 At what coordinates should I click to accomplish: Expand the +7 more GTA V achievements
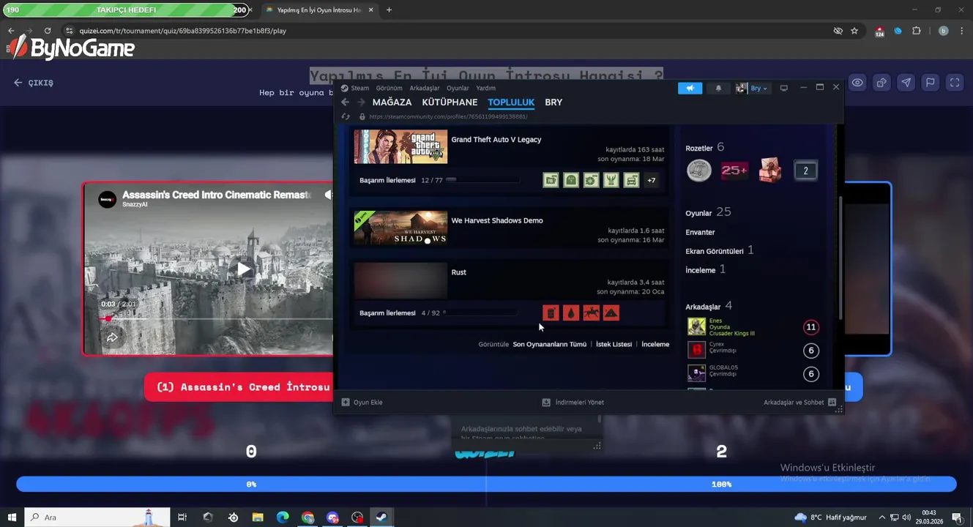pyautogui.click(x=651, y=180)
